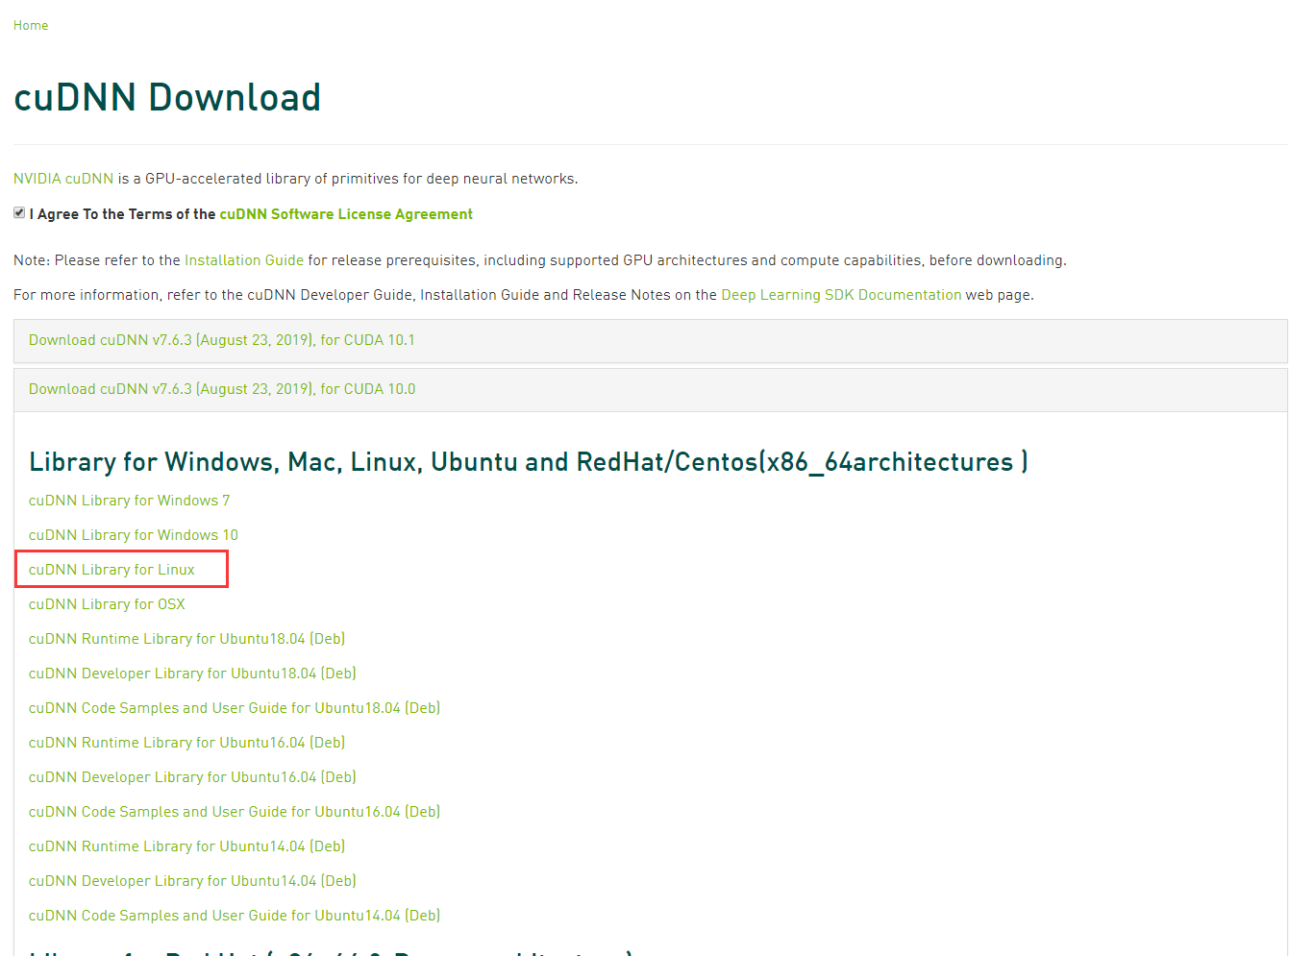Image resolution: width=1289 pixels, height=956 pixels.
Task: Open the Installation Guide link
Action: click(x=243, y=259)
